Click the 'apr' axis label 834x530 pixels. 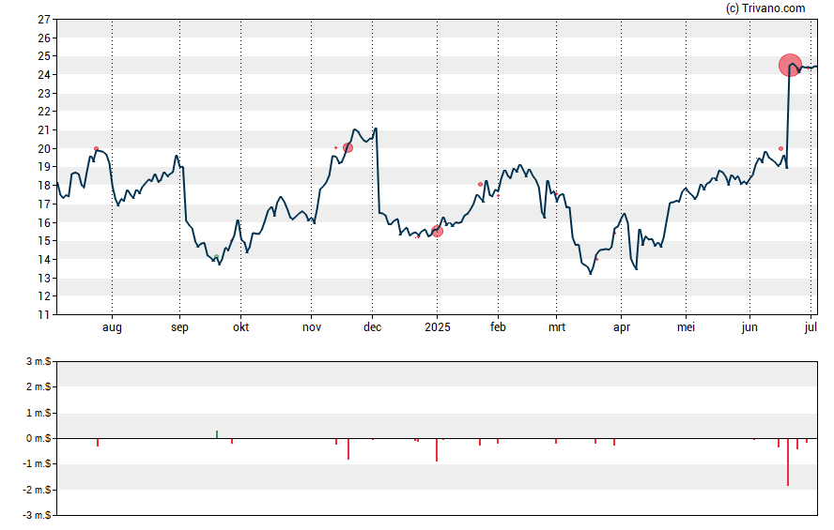[x=622, y=327]
